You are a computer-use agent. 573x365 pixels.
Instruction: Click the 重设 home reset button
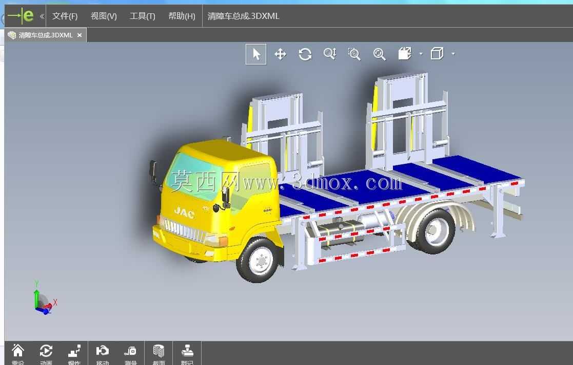(18, 354)
